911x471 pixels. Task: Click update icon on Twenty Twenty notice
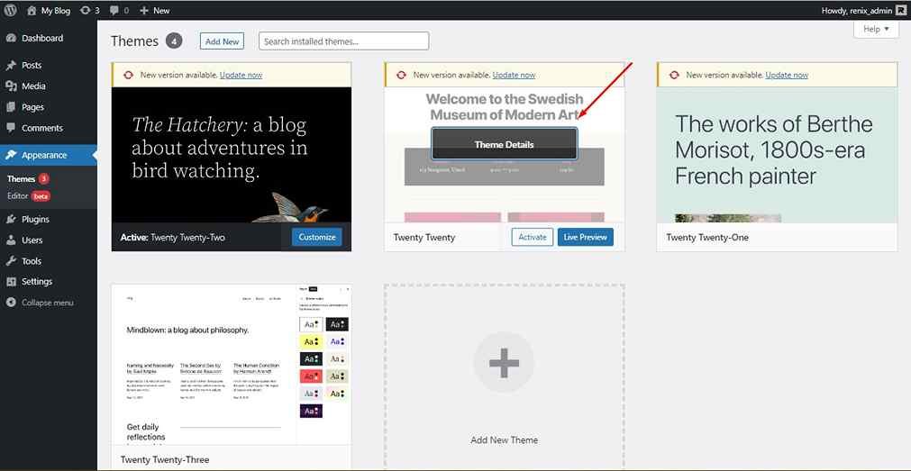(402, 75)
